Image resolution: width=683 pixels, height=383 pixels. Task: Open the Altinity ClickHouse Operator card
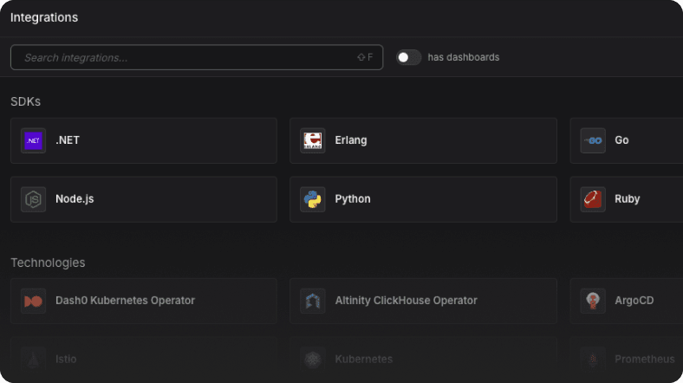[x=423, y=301]
